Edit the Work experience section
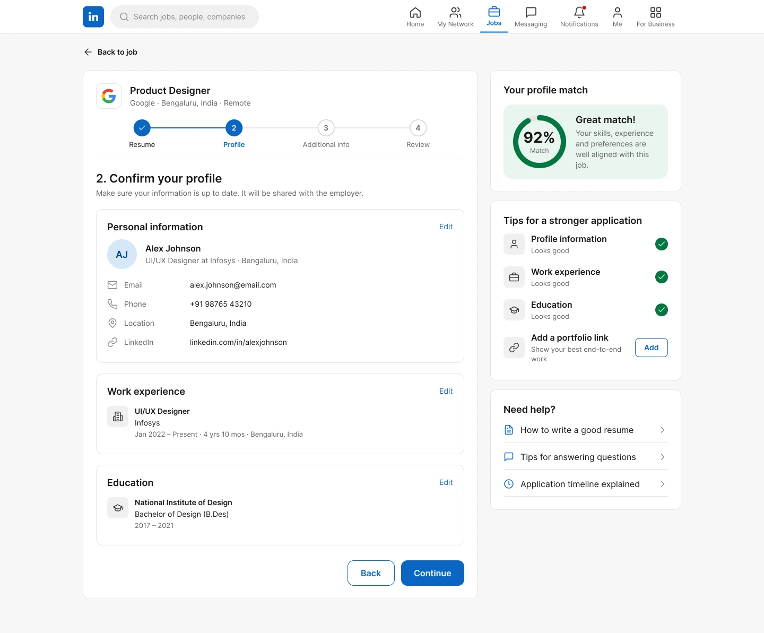764x633 pixels. 446,391
